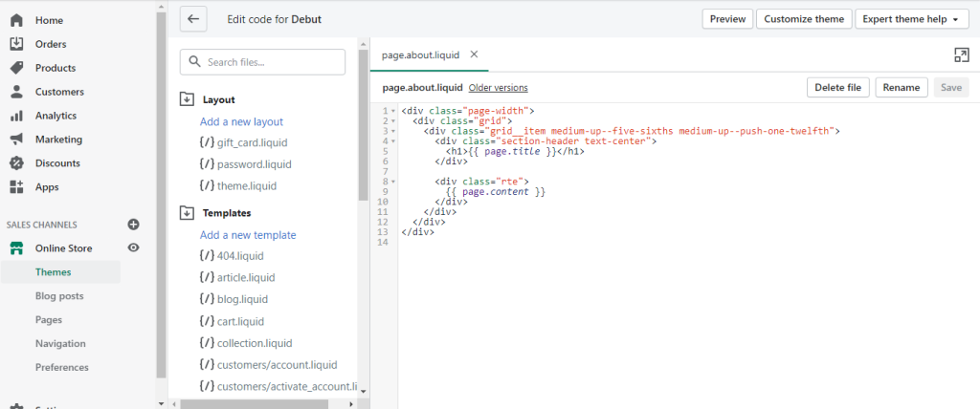Screen dimensions: 980x409
Task: Click the Preview button
Action: [x=727, y=19]
